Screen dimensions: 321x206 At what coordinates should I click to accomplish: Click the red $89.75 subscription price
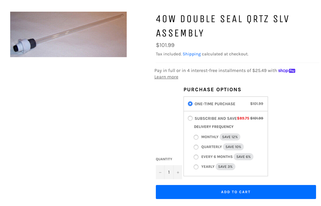[243, 118]
